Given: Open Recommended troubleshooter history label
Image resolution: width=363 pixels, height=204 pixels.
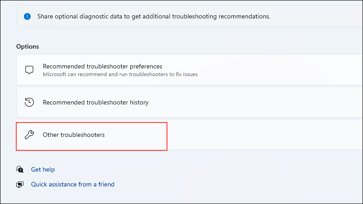Looking at the screenshot, I should coord(96,102).
